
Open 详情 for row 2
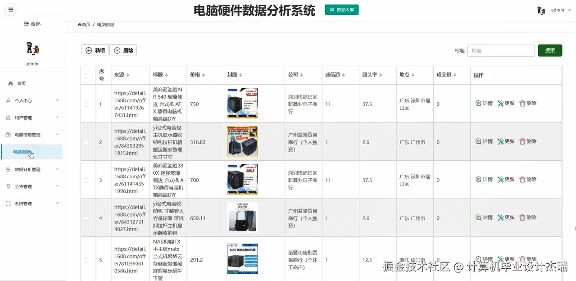click(x=484, y=141)
